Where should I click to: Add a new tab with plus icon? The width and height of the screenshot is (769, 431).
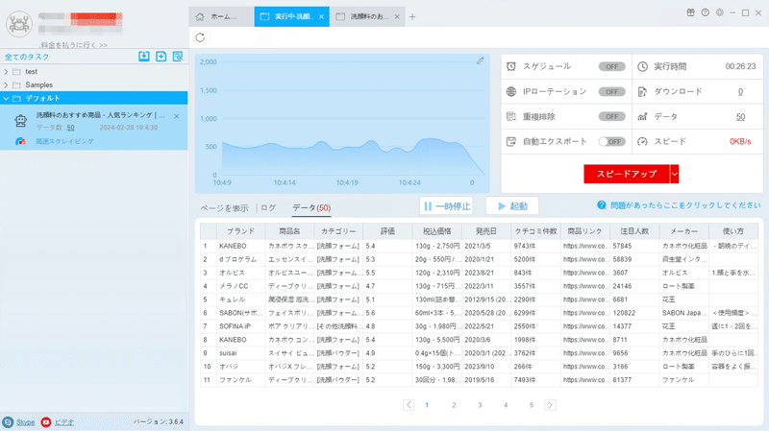tap(412, 16)
